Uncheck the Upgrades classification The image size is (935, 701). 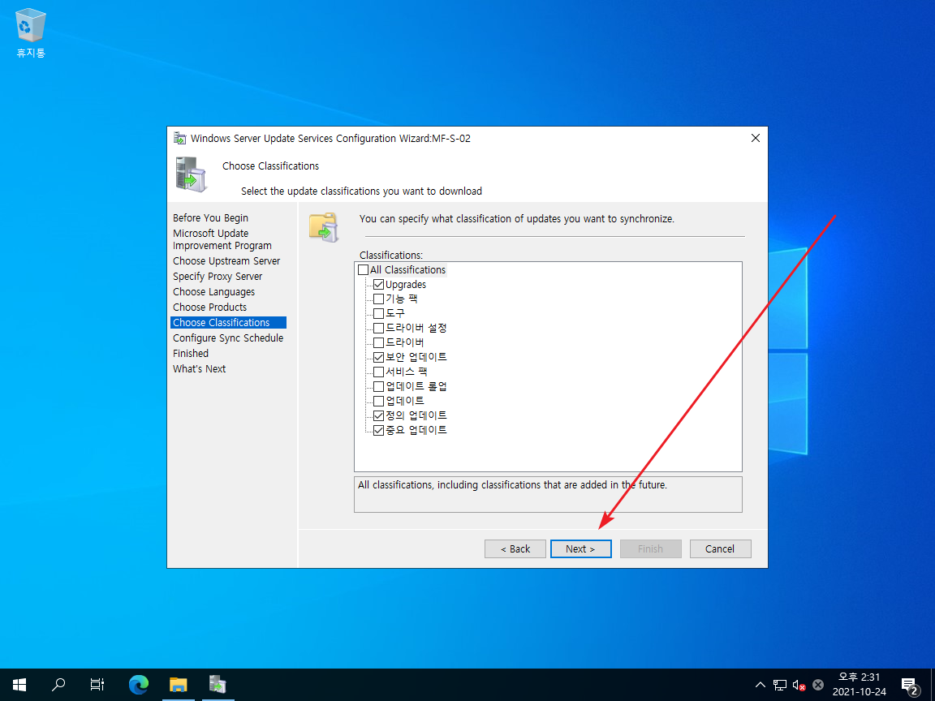379,284
